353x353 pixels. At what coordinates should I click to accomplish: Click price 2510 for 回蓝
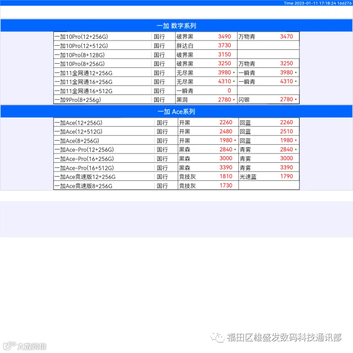point(286,131)
